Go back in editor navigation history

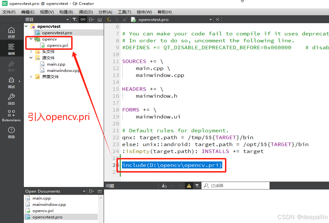coord(109,19)
